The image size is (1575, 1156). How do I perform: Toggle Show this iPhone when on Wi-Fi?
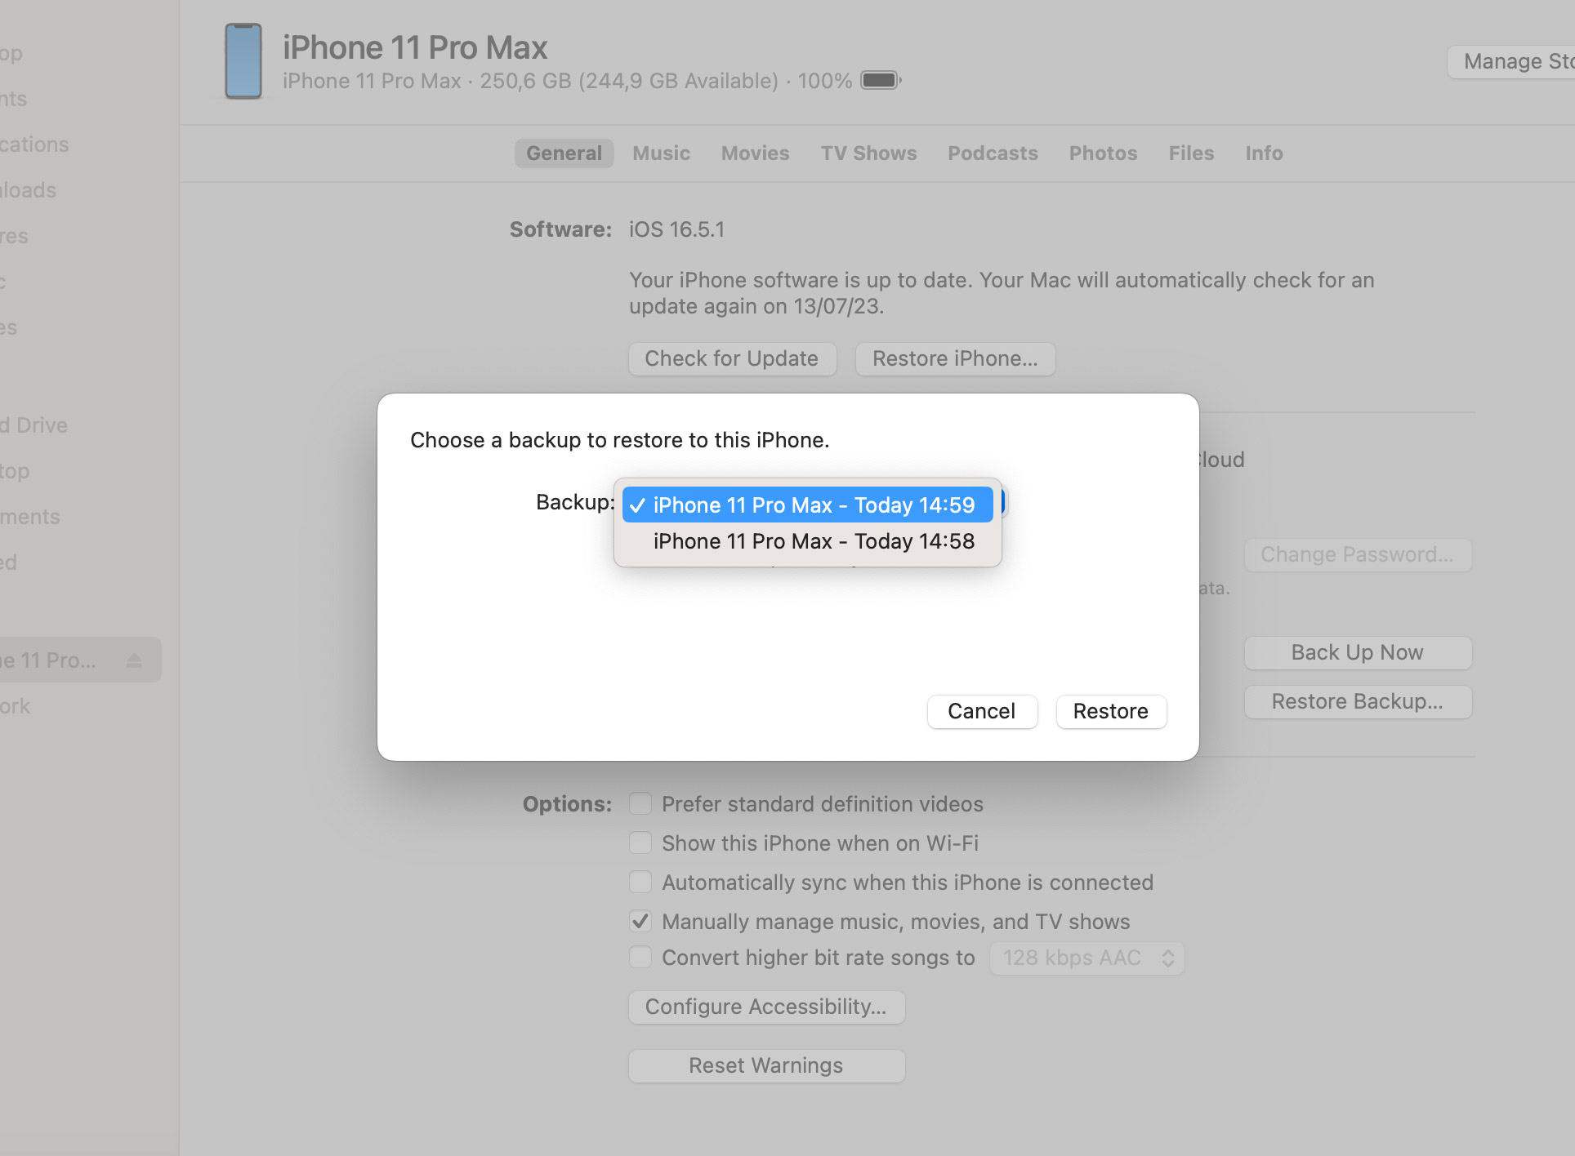(640, 842)
